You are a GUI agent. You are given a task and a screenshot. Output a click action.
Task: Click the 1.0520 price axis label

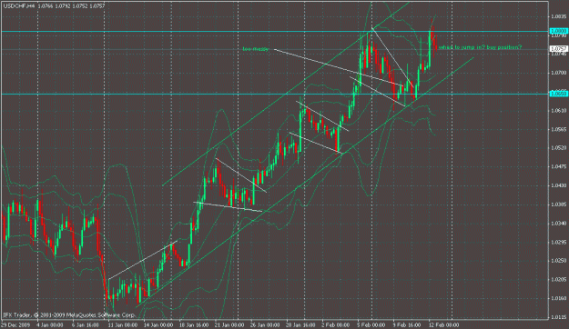click(559, 148)
